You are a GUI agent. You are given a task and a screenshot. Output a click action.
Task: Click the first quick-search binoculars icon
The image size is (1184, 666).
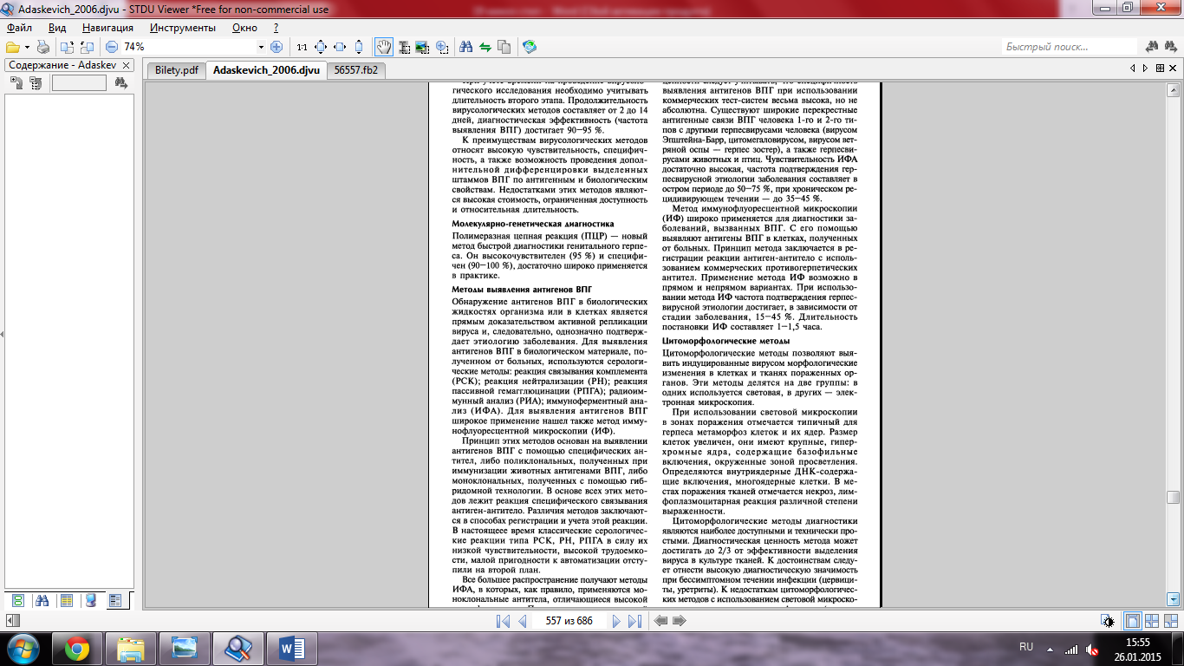click(1153, 47)
